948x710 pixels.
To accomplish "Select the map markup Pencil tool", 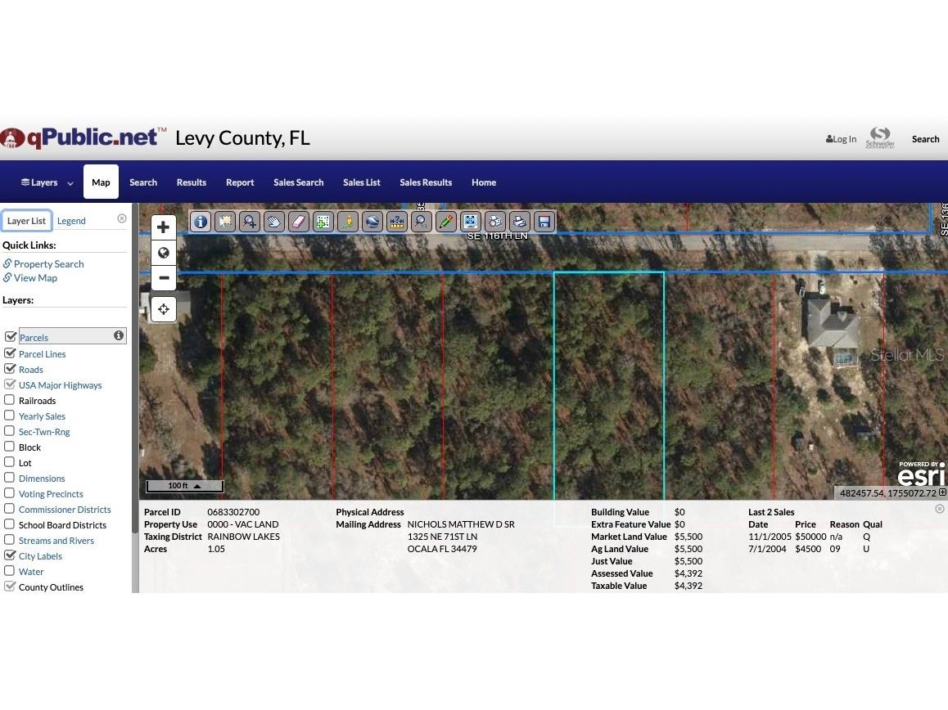I will point(446,221).
